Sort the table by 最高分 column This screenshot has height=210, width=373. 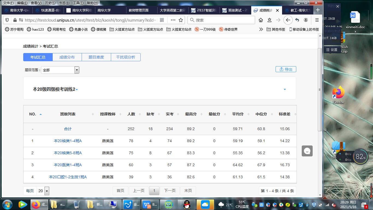(x=191, y=114)
